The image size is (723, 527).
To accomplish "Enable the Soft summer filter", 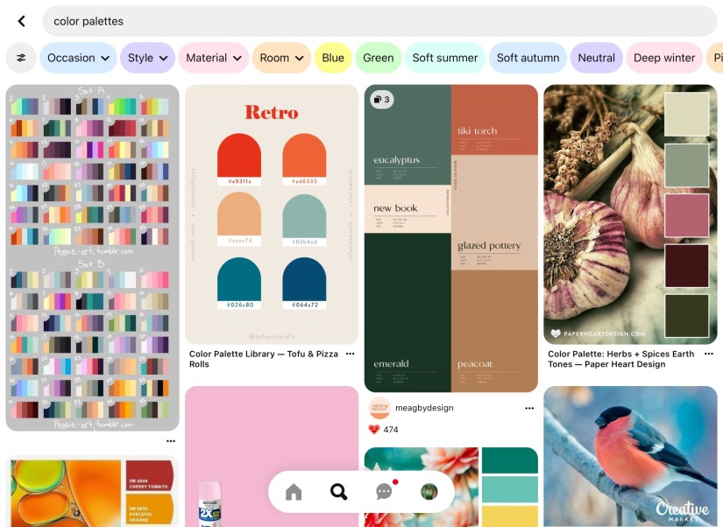I will tap(444, 58).
